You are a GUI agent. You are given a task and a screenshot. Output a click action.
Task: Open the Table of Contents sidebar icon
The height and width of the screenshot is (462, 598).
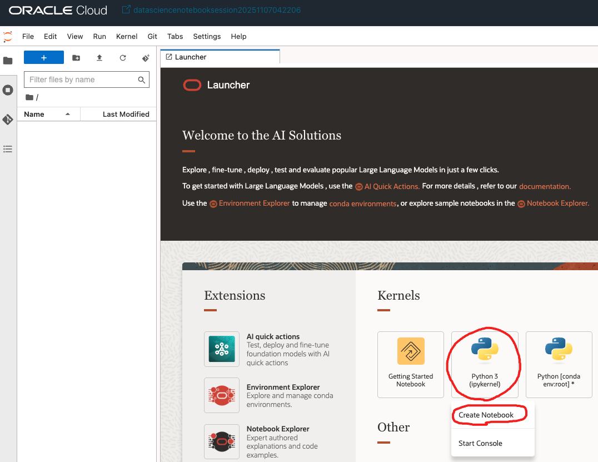coord(8,149)
